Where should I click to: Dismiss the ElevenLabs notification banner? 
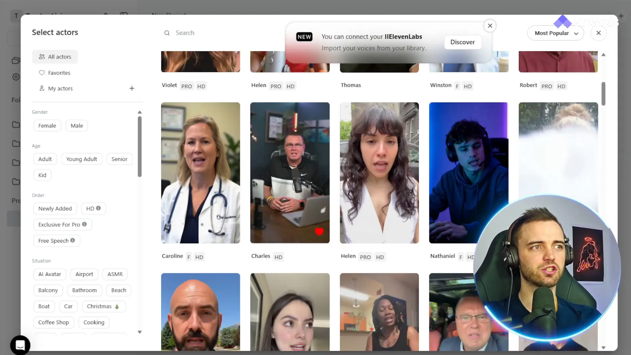tap(490, 26)
